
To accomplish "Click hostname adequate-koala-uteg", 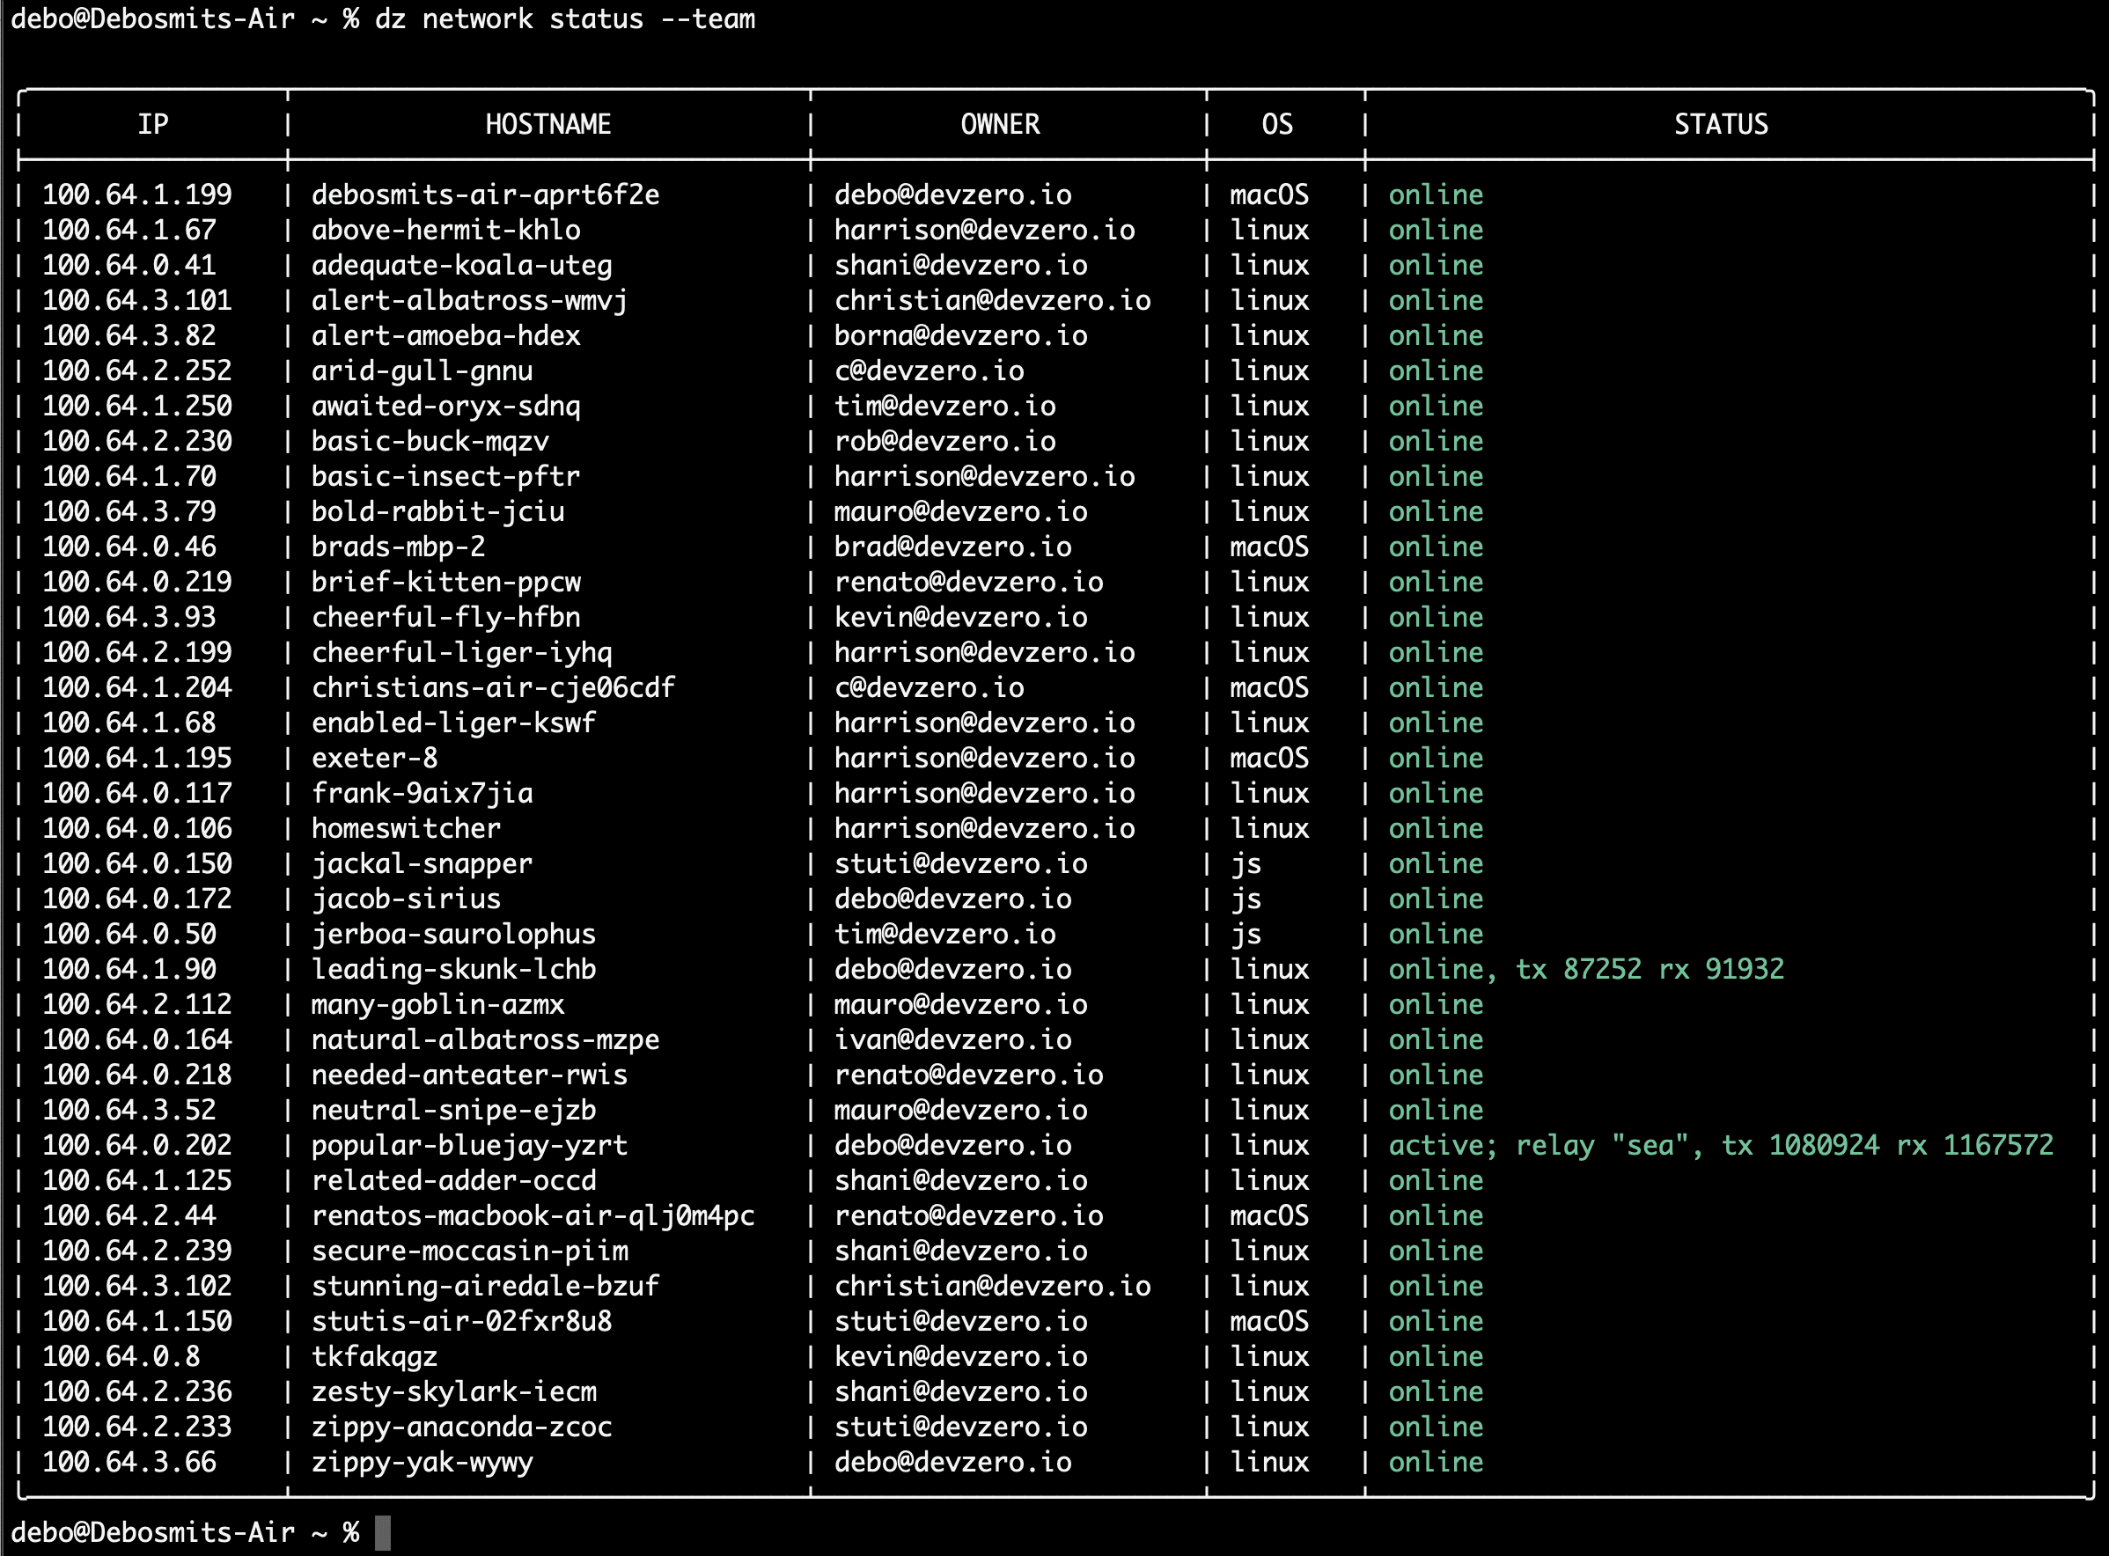I will (x=461, y=266).
